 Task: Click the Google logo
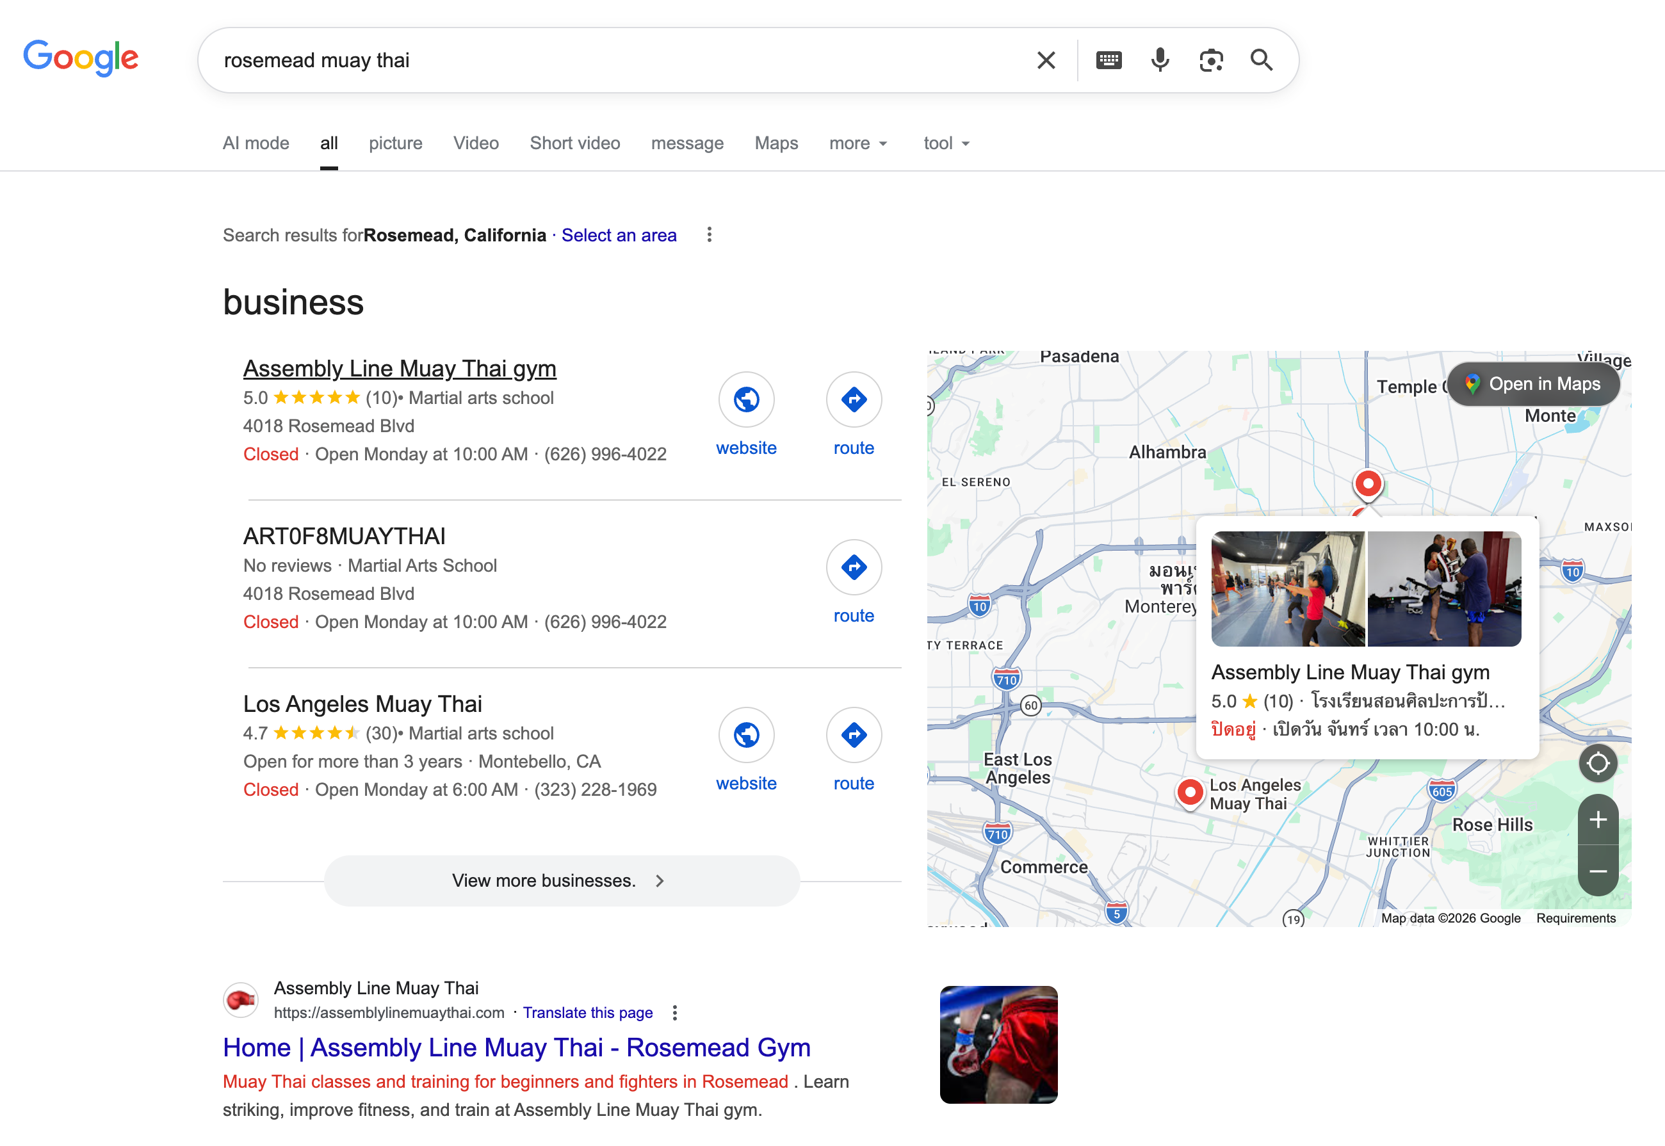(81, 58)
